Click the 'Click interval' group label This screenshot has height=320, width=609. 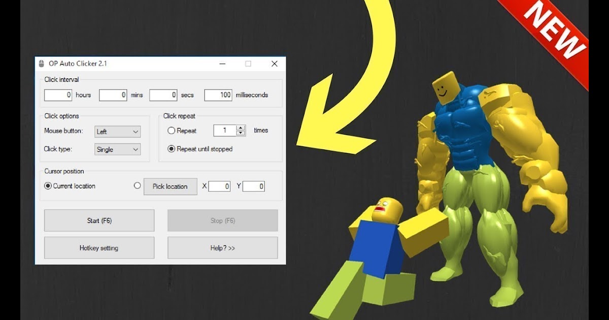61,79
